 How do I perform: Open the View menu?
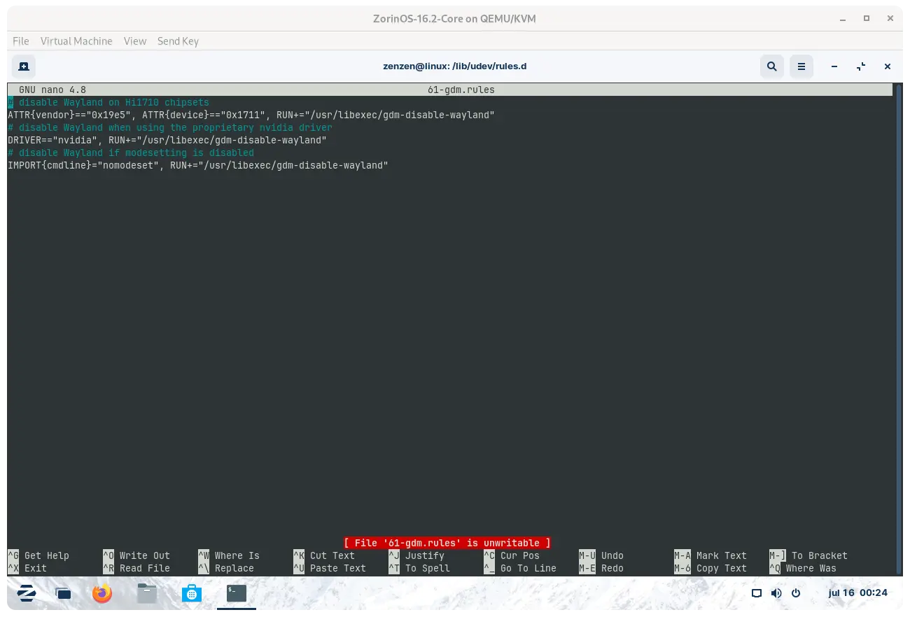click(x=135, y=41)
